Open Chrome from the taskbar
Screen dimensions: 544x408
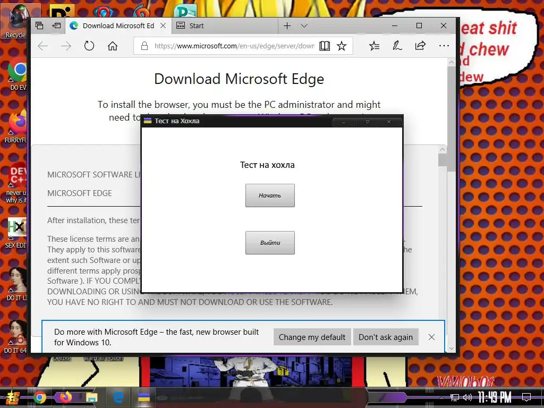point(39,397)
